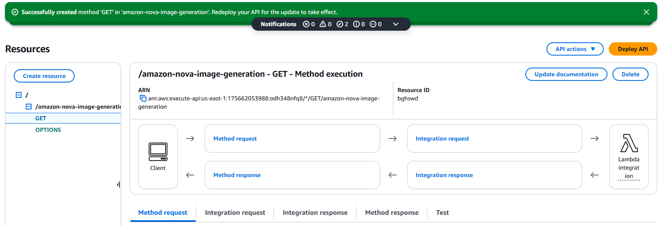Open Method request box in diagram
Screen dimensions: 666x226
click(292, 139)
